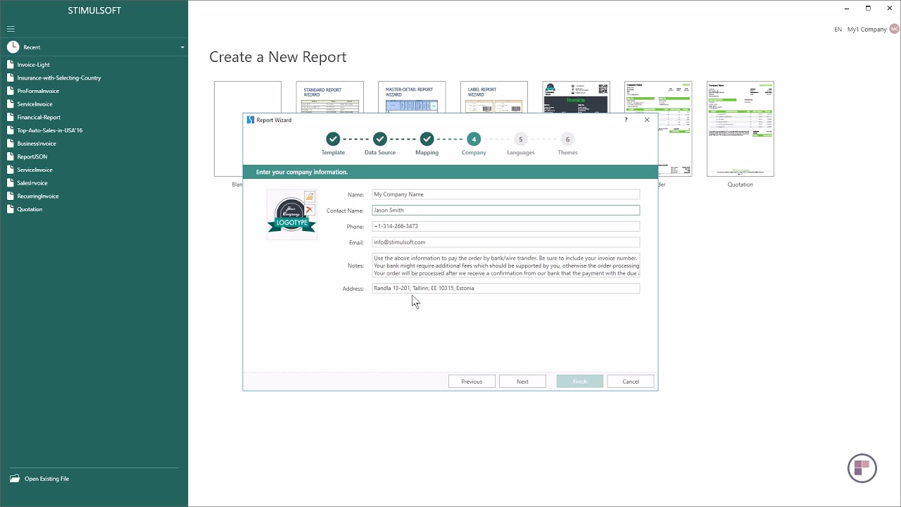Click the file icon beside SalesInvoice

point(11,183)
